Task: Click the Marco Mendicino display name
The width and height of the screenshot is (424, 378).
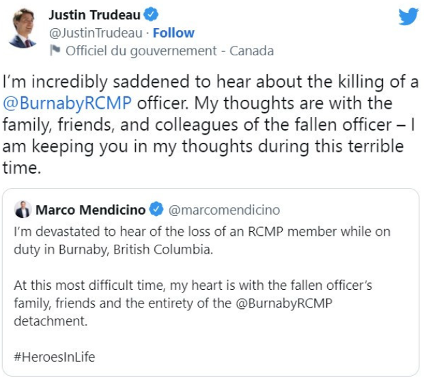Action: coord(91,208)
